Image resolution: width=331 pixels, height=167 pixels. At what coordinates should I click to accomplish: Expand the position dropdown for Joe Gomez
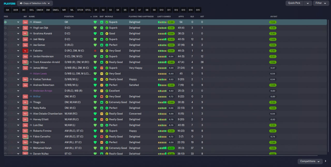(x=18, y=45)
